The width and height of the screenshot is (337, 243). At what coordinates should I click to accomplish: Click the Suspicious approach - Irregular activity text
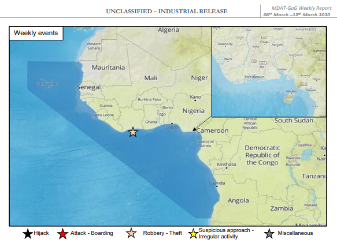226,234
